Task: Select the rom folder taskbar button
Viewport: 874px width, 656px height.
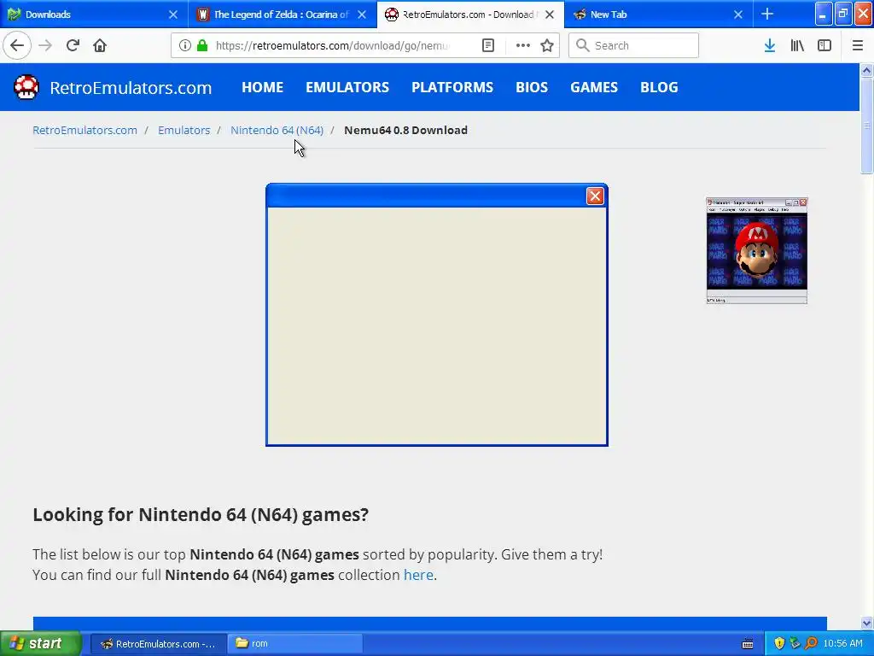Action: tap(295, 644)
